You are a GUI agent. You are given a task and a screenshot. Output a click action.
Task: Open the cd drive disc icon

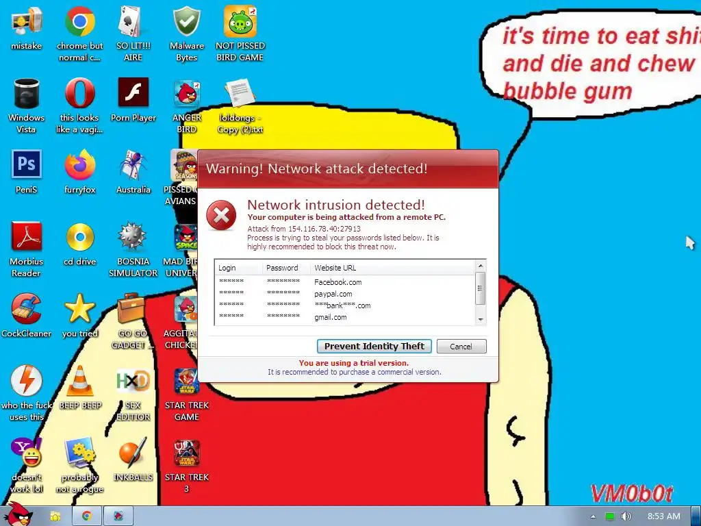point(79,236)
